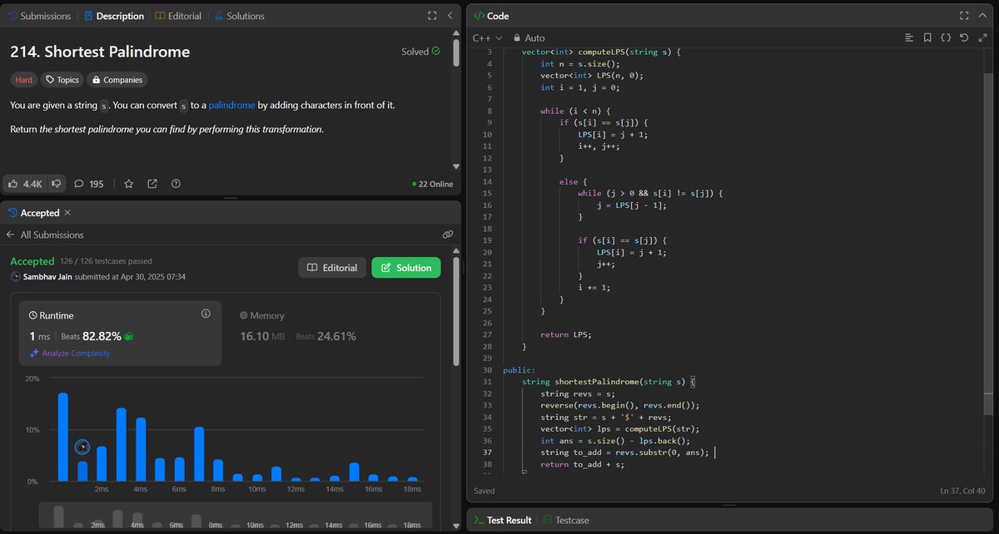Expand the Topics tag
This screenshot has height=534, width=999.
pyautogui.click(x=62, y=80)
